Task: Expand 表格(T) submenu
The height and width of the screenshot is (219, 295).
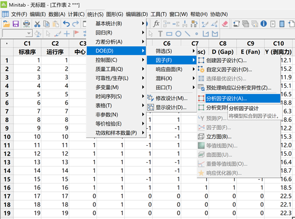Action: tap(116, 106)
